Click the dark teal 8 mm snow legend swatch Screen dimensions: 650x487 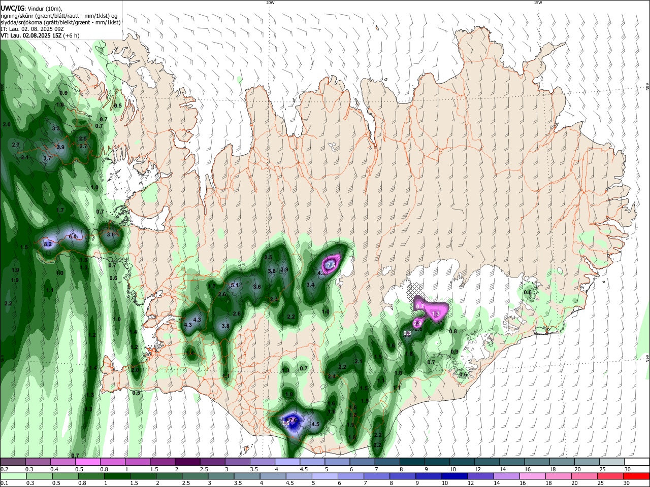(x=412, y=462)
